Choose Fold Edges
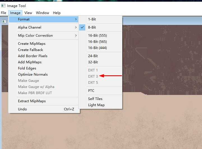The image size is (202, 149). pos(43,68)
